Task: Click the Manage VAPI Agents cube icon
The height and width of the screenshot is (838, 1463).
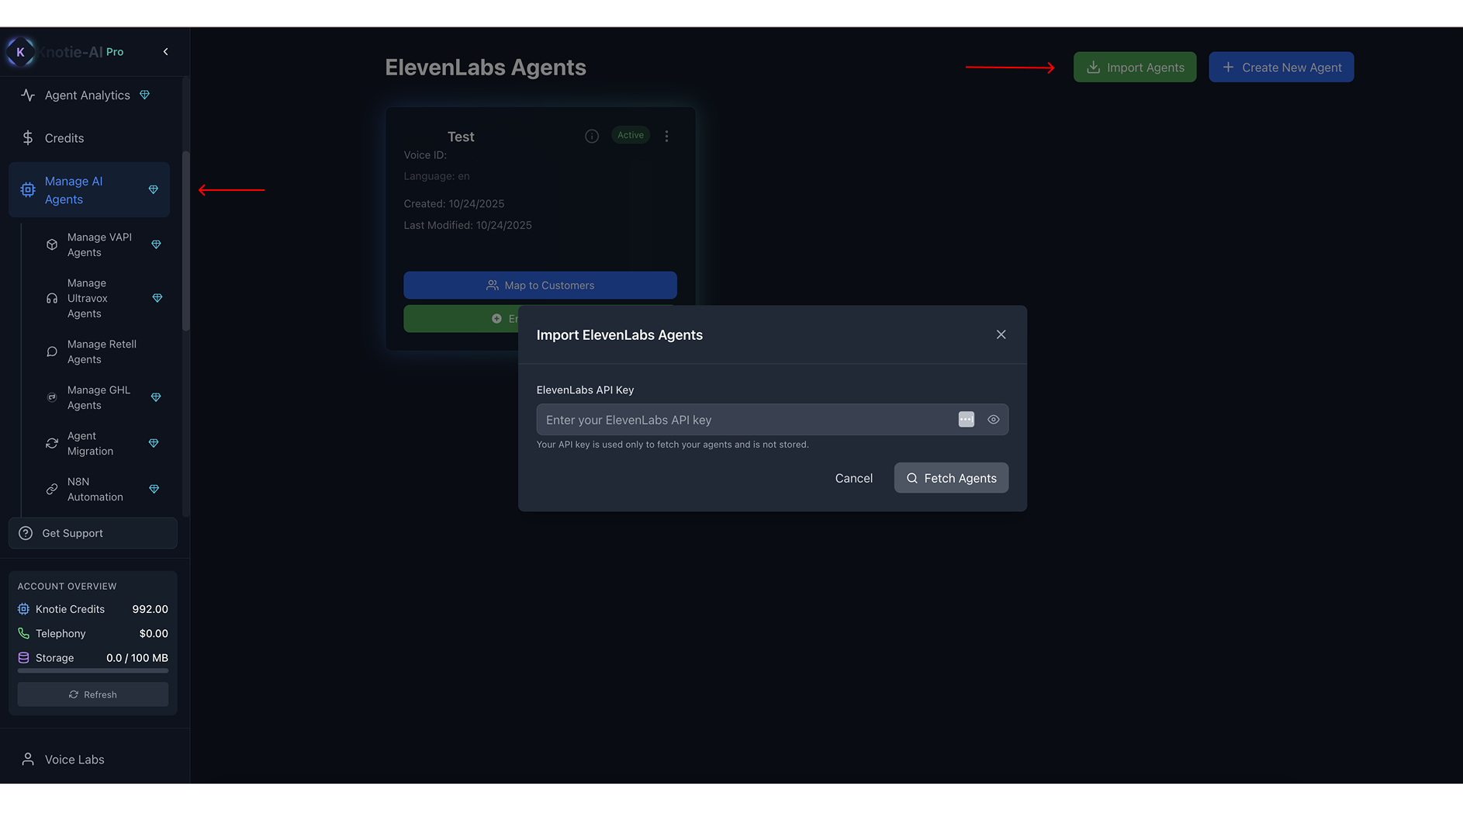Action: tap(52, 245)
